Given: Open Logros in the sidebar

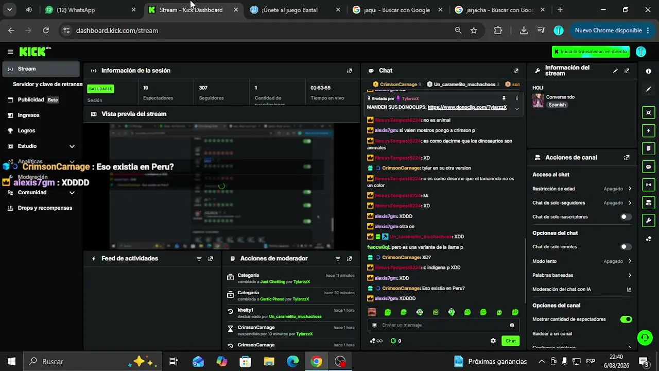Looking at the screenshot, I should tap(40, 131).
